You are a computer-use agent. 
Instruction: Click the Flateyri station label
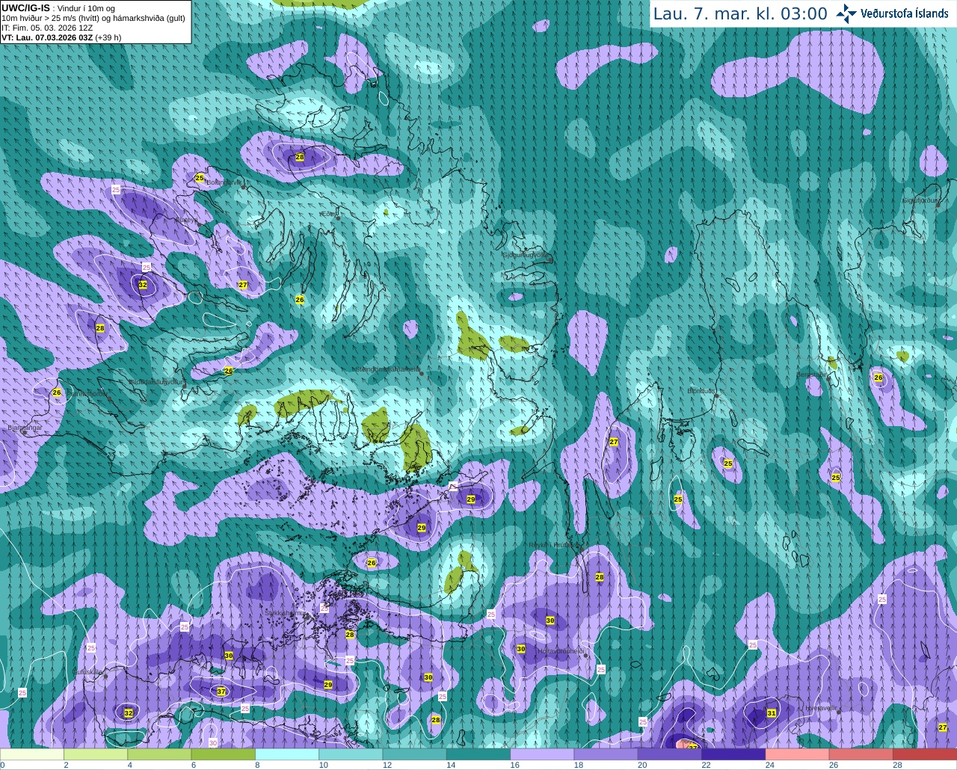click(186, 220)
